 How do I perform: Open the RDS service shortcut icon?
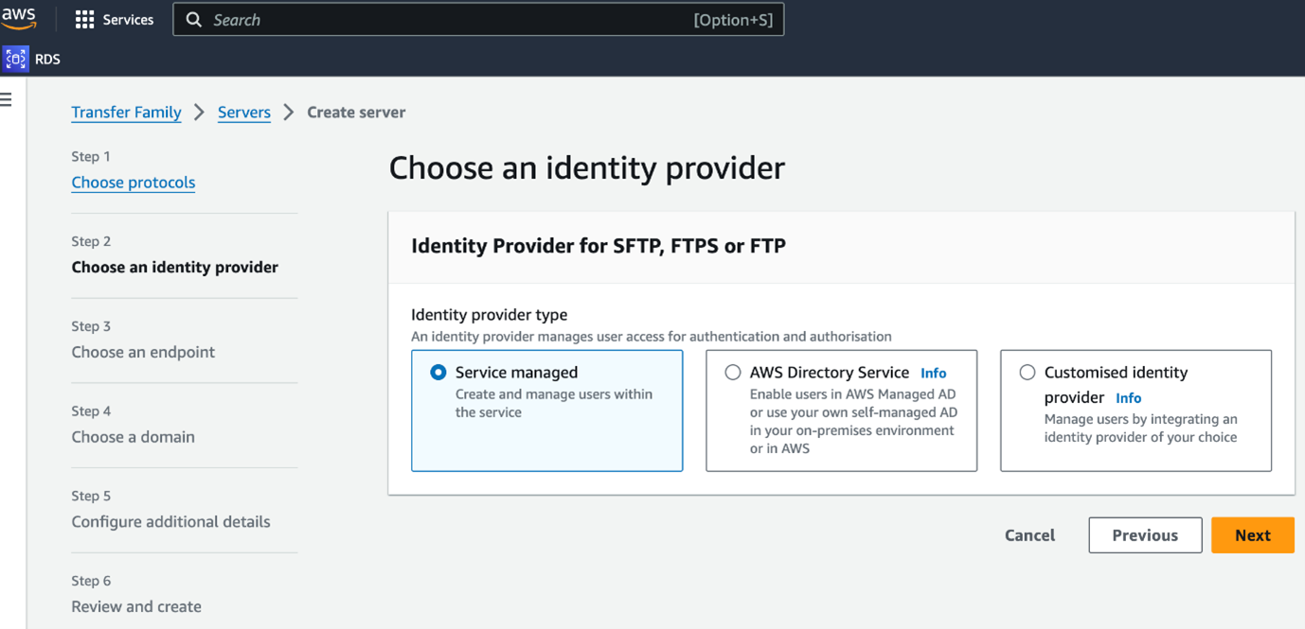coord(15,59)
